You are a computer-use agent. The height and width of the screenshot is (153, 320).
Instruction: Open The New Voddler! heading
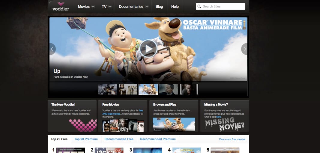(63, 104)
